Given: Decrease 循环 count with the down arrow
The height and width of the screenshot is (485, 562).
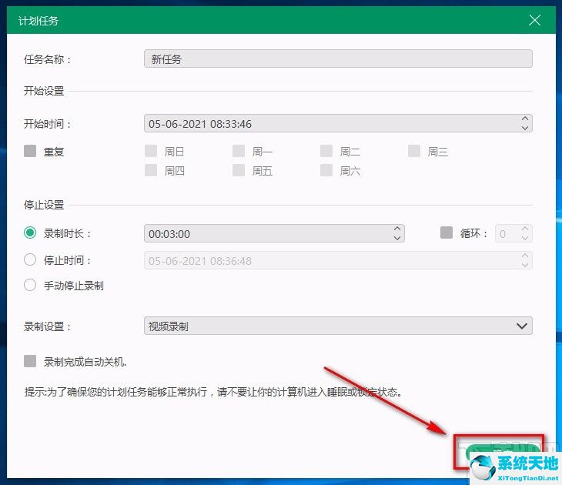Looking at the screenshot, I should (525, 238).
